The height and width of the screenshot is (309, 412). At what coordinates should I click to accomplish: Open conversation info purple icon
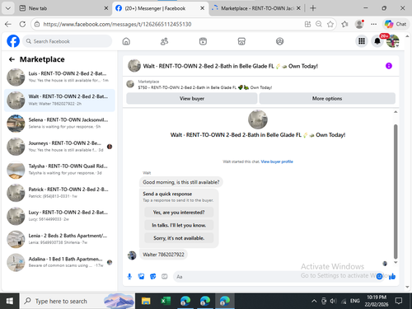click(389, 66)
